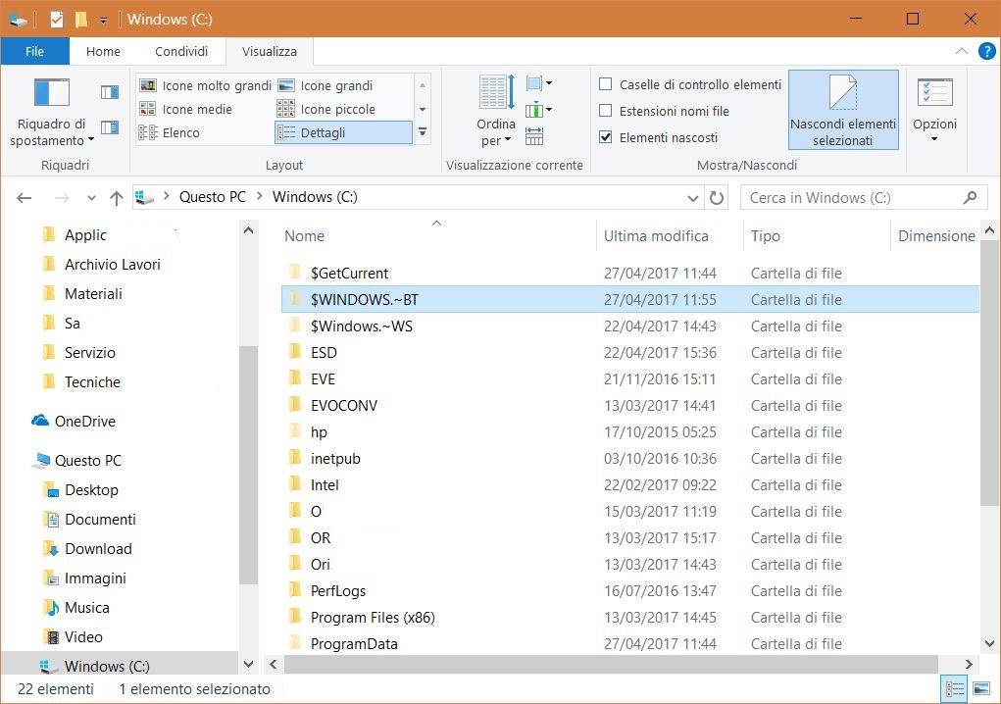Open the File menu tab
The height and width of the screenshot is (704, 1001).
(x=34, y=52)
